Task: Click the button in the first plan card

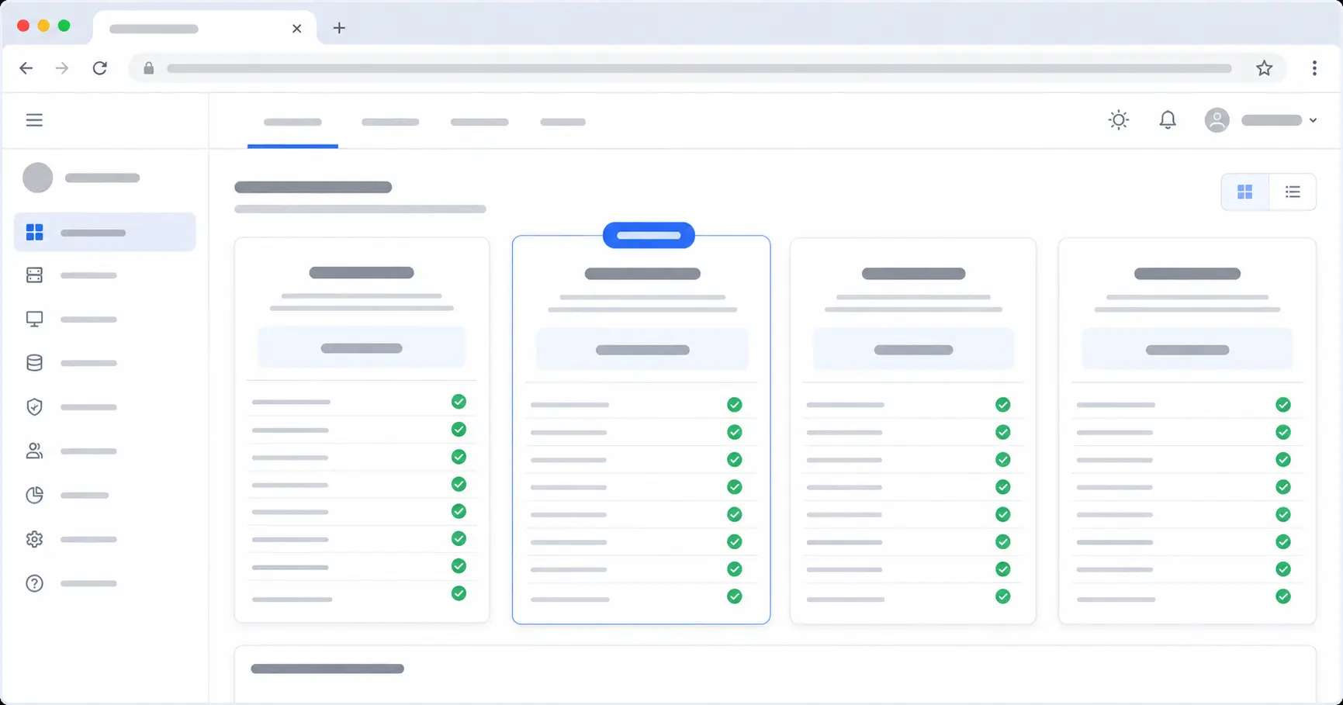Action: (x=362, y=348)
